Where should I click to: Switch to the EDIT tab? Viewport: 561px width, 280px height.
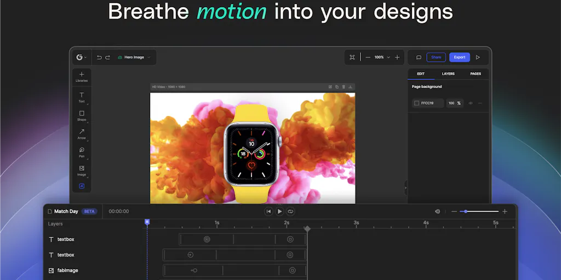coord(421,74)
